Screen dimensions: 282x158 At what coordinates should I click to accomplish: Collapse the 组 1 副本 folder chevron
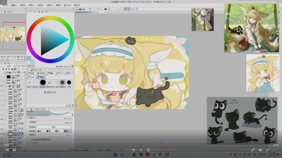[x=7, y=86]
